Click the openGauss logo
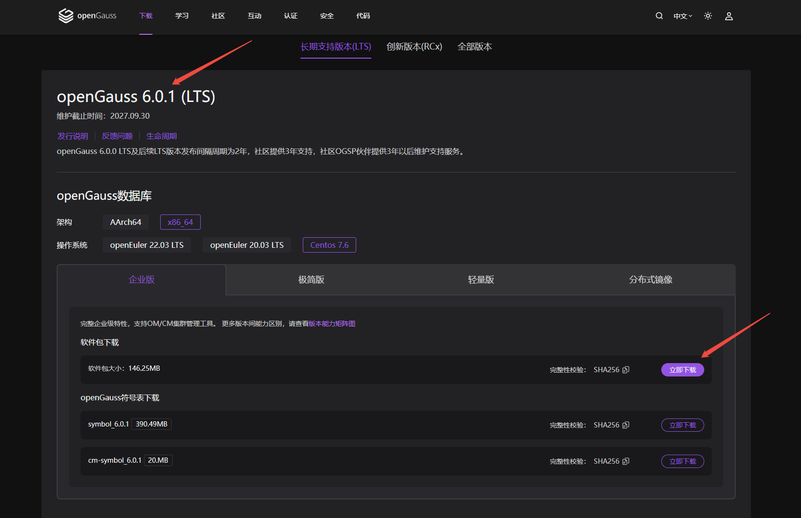This screenshot has width=801, height=518. coord(87,15)
